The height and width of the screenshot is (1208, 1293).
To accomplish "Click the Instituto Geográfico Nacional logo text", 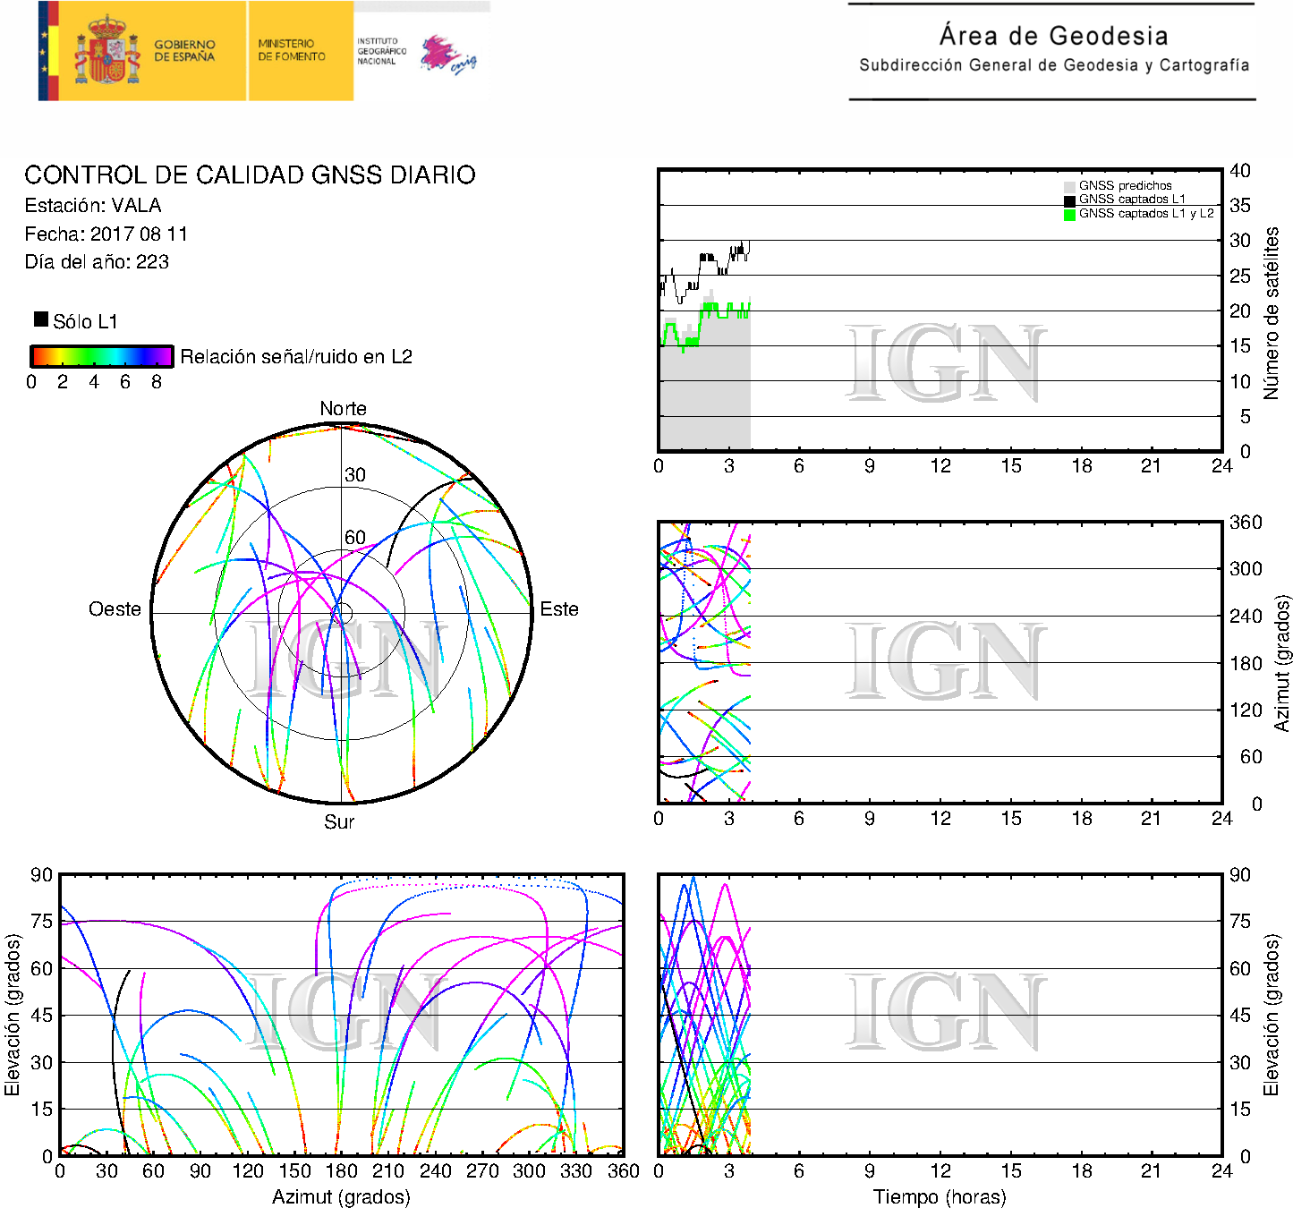I will 381,51.
